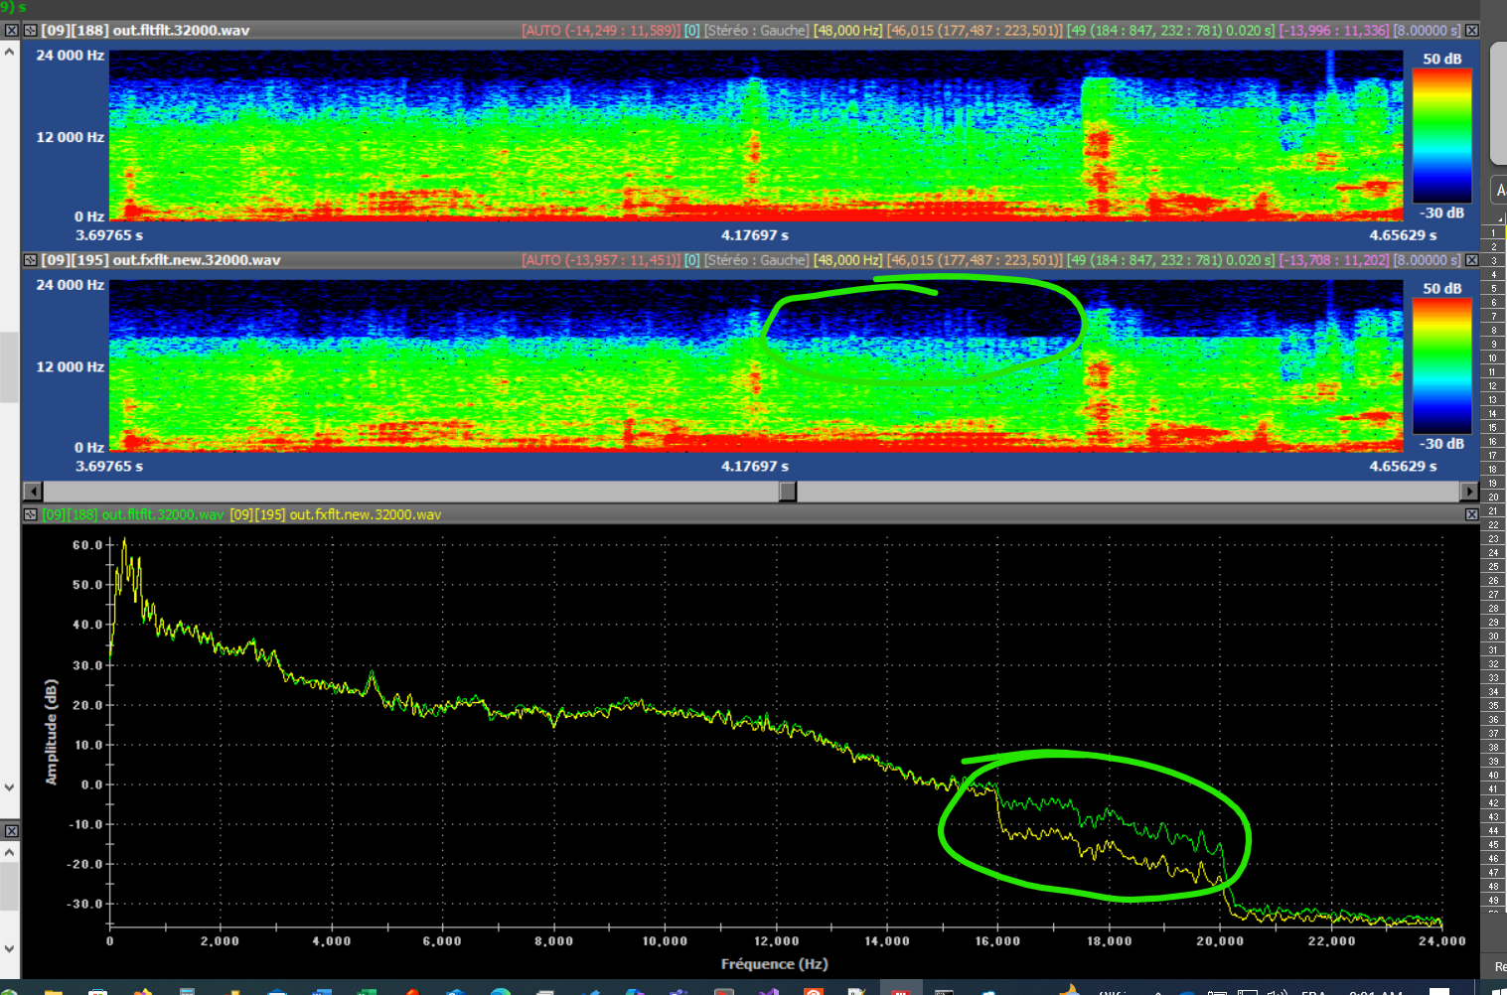Click the AUTO range label of out.fltflt.32000.wav
This screenshot has width=1507, height=995.
pos(600,31)
